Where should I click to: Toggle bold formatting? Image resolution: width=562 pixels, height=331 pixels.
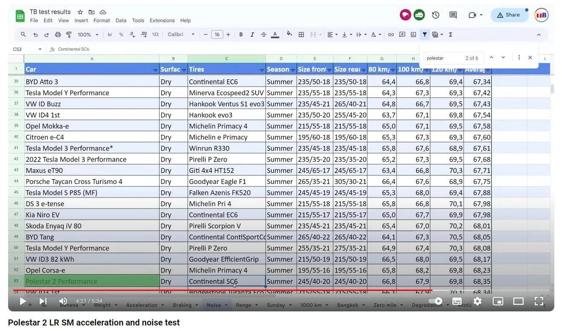(241, 35)
